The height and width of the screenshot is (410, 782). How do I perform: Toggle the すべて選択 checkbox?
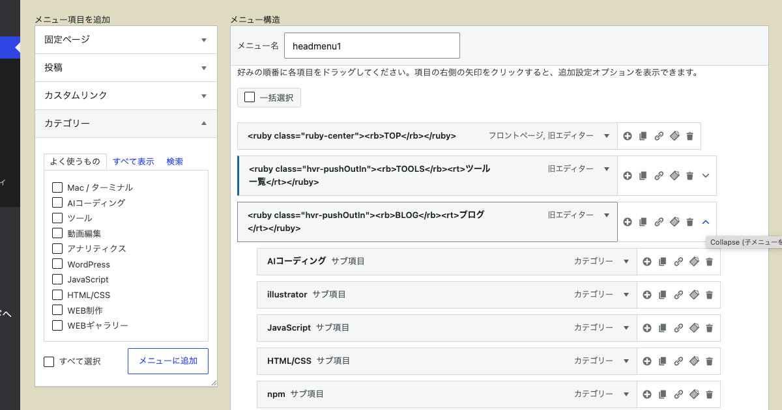coord(49,361)
